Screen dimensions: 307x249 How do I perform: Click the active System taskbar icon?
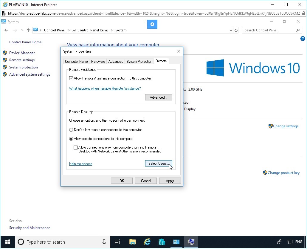[x=191, y=242]
